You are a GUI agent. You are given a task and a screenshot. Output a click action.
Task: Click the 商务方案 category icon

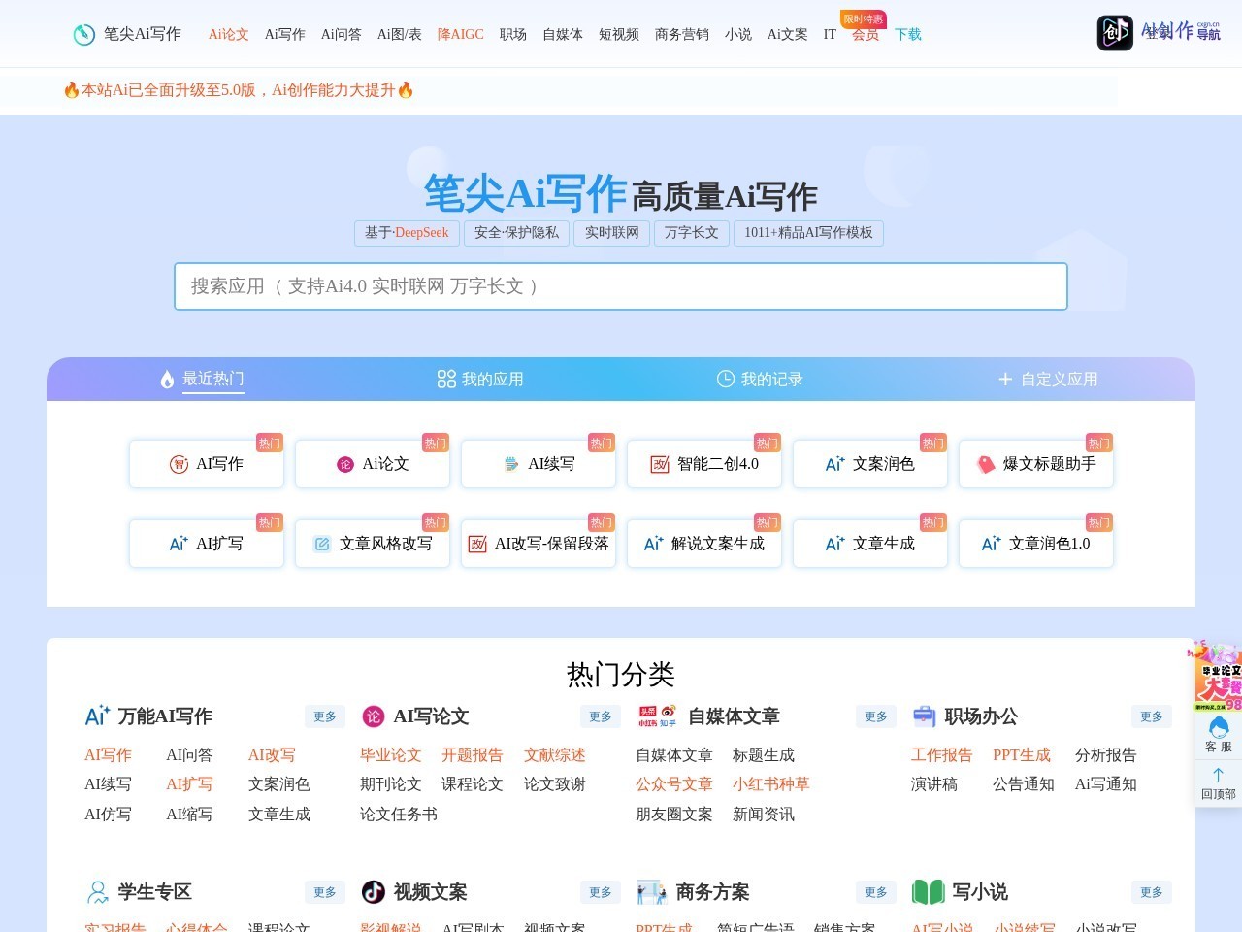(x=651, y=892)
